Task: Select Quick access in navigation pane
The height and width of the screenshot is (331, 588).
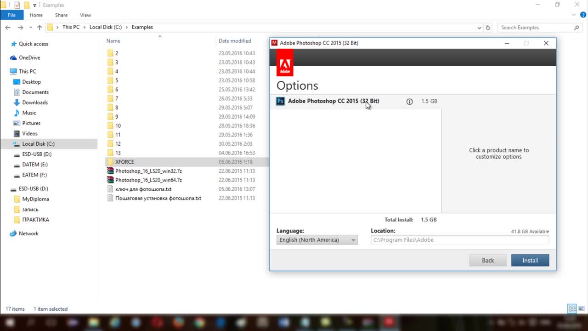Action: 33,44
